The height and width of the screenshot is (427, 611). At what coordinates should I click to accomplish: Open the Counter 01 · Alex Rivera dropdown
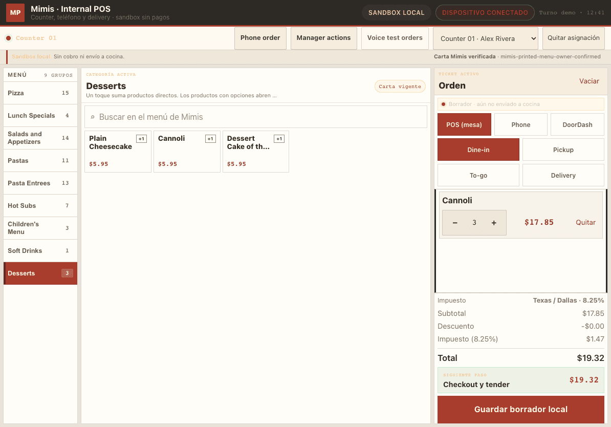tap(486, 38)
